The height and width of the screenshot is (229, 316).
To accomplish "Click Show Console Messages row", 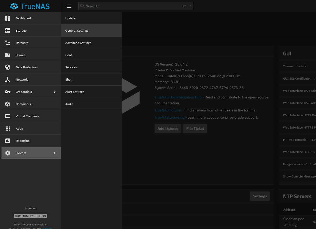I will (297, 176).
